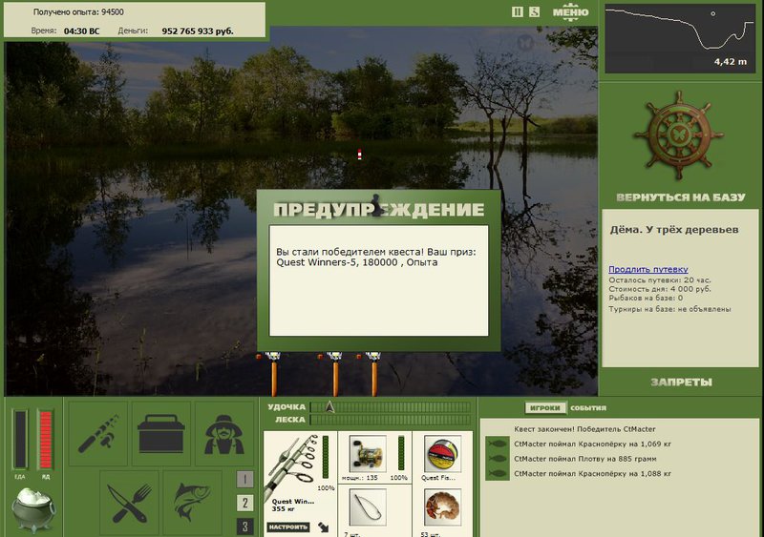This screenshot has height=537, width=764.
Task: Click the shrimp bait thumbnail
Action: [442, 507]
